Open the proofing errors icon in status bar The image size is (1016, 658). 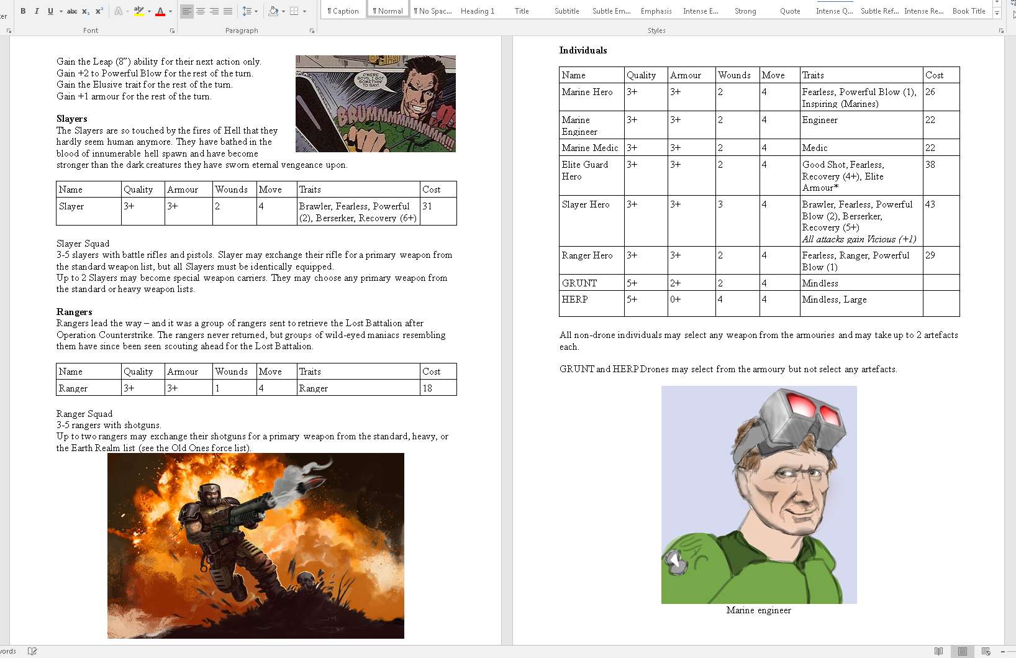[32, 651]
